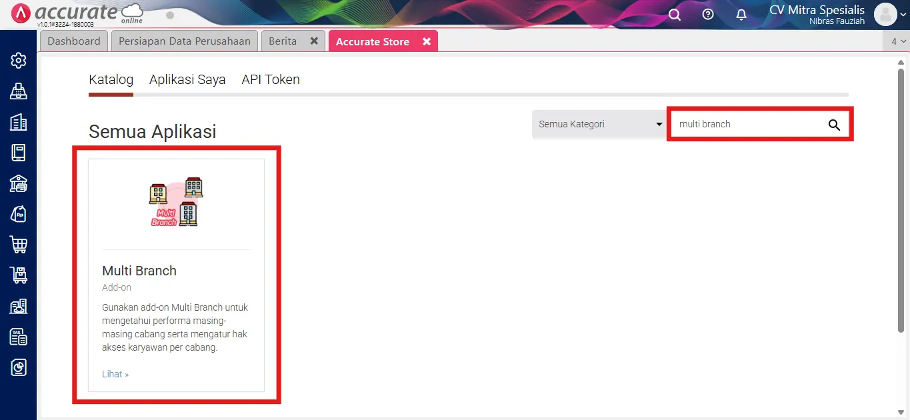The image size is (910, 420).
Task: Click the magnifier icon in search box
Action: click(834, 125)
